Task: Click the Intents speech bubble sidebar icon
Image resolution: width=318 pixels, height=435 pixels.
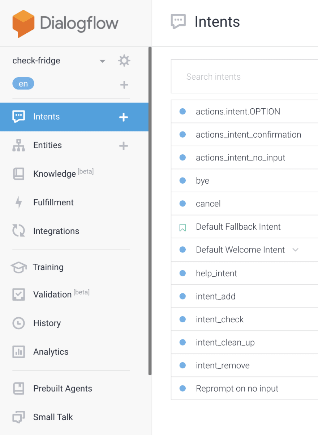Action: point(19,117)
